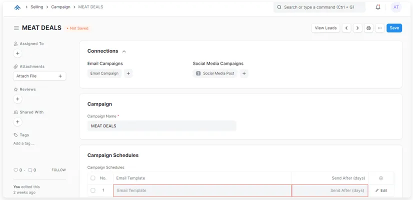The height and width of the screenshot is (200, 413).
Task: Navigate to Campaign breadcrumb
Action: click(60, 7)
